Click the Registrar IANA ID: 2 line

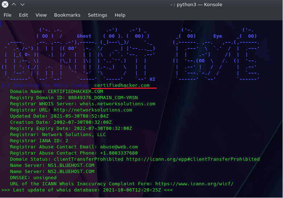(39, 141)
